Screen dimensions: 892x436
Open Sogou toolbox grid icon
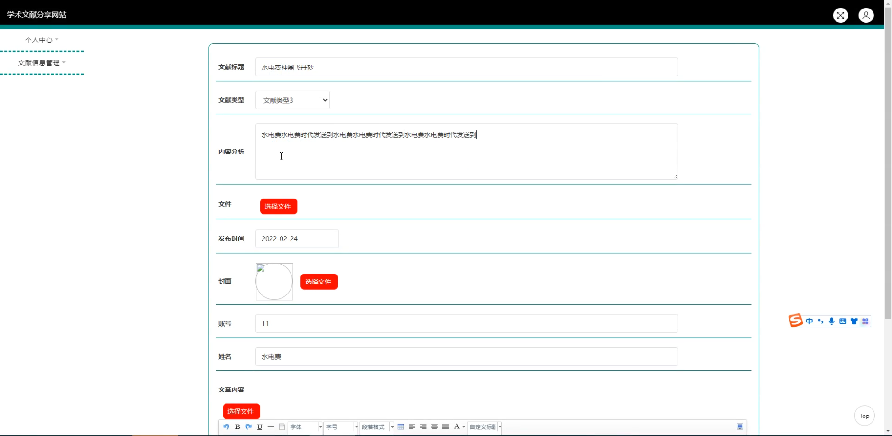click(865, 321)
